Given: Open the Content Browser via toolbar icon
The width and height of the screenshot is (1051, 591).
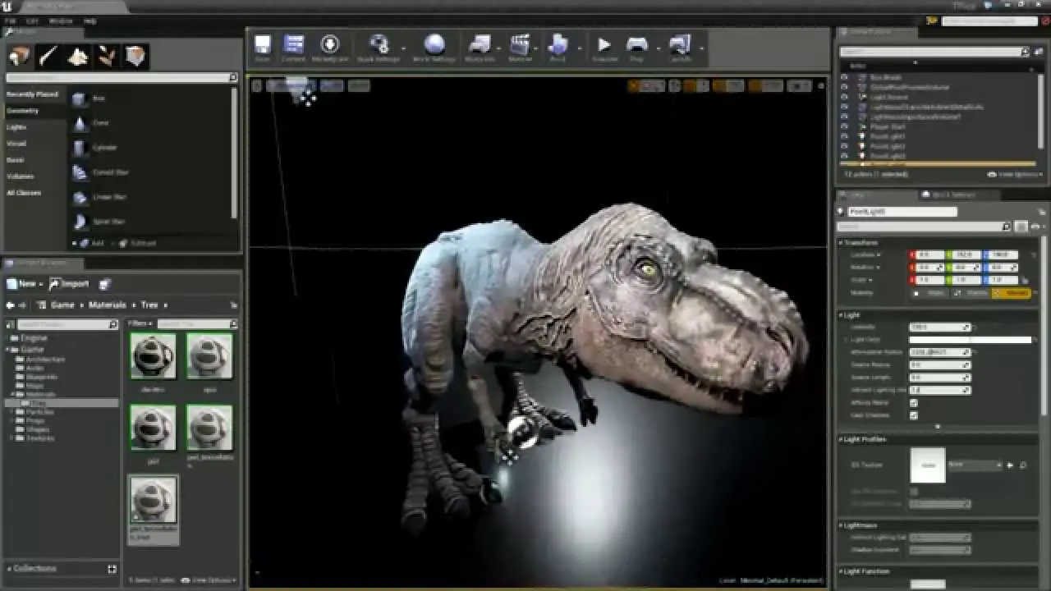Looking at the screenshot, I should tap(293, 45).
